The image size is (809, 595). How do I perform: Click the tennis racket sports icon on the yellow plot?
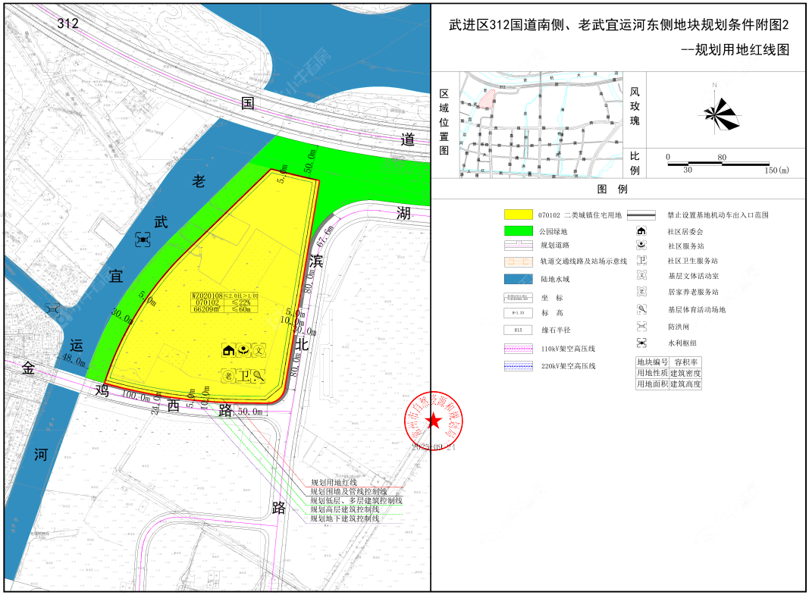coord(259,374)
